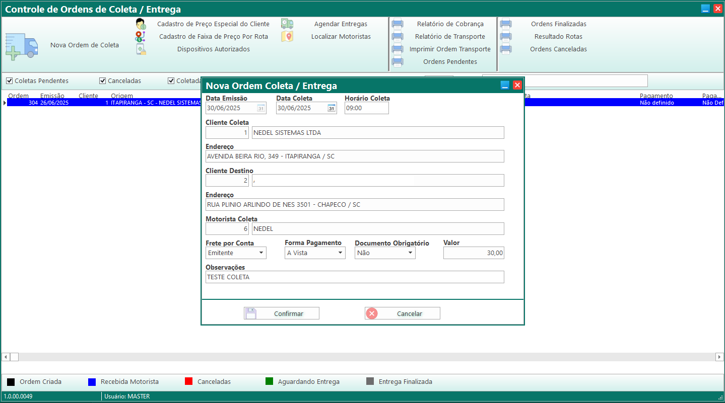This screenshot has width=725, height=403.
Task: Open the Forma Pagamento dropdown
Action: [x=340, y=253]
